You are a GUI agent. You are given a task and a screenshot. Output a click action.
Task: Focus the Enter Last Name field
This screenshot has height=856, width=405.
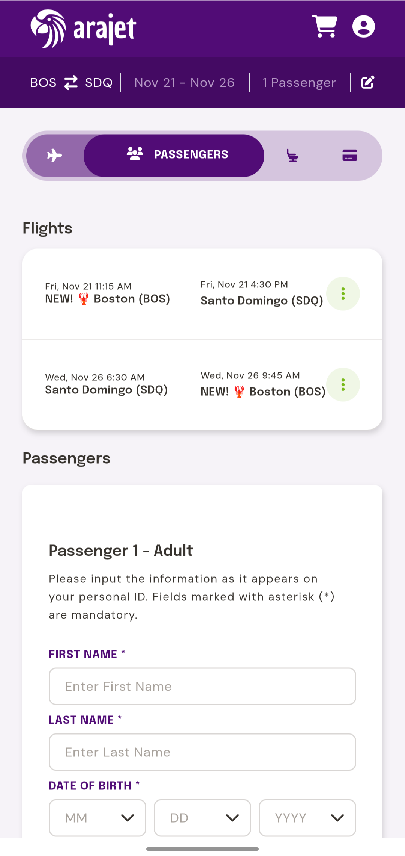[202, 752]
